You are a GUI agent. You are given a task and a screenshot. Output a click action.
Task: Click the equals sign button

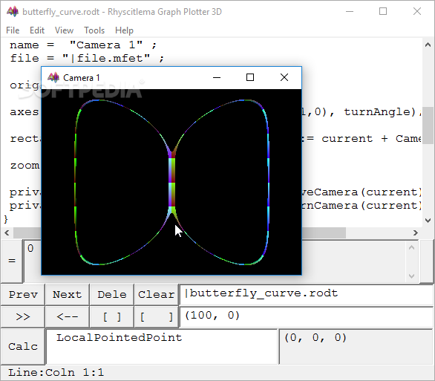pyautogui.click(x=12, y=261)
